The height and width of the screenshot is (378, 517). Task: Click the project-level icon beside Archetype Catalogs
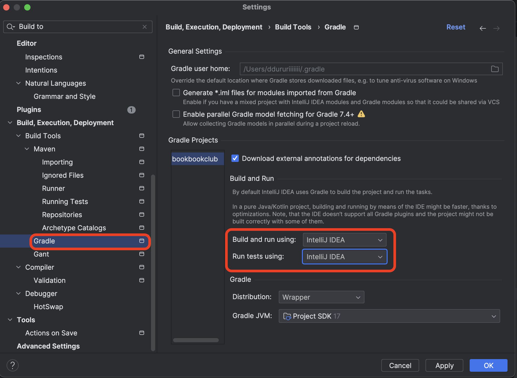[142, 228]
